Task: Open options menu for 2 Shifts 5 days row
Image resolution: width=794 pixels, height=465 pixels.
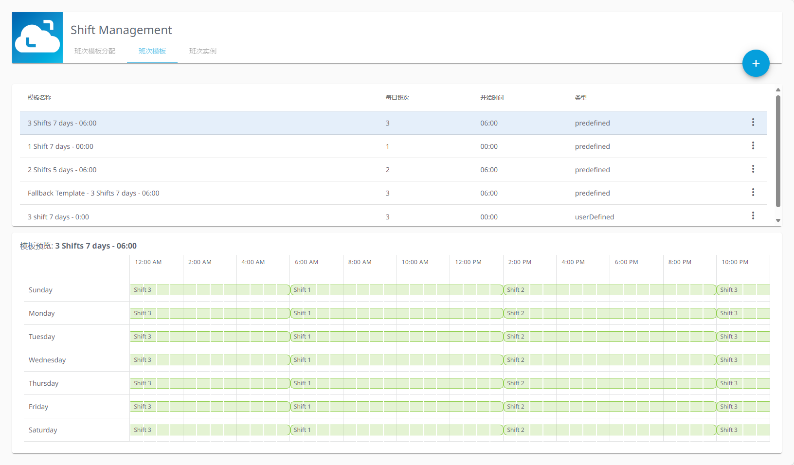Action: pos(753,169)
